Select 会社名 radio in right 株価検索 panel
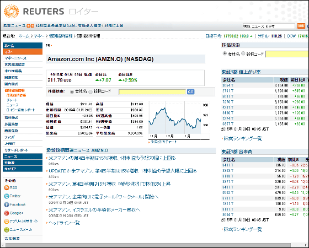Viewport: 309px width, 248px height. point(225,53)
